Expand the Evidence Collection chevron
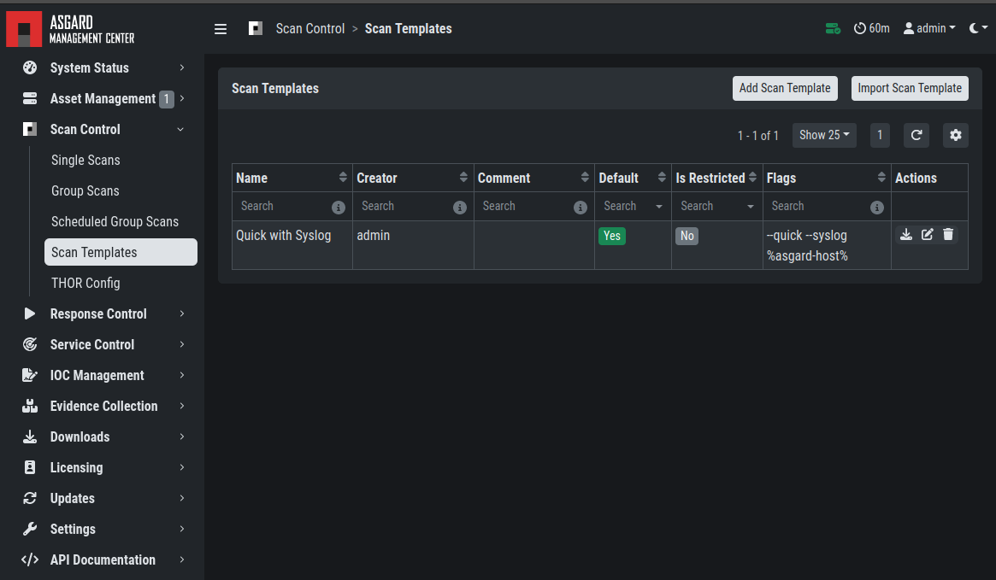The image size is (996, 580). (x=181, y=406)
